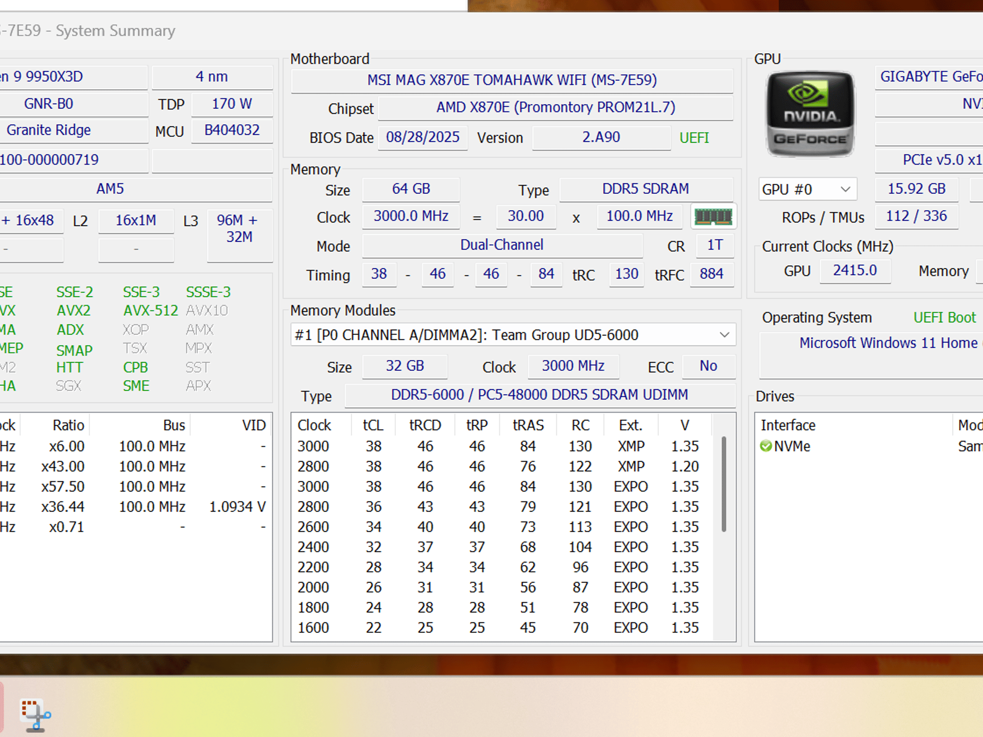This screenshot has width=983, height=737.
Task: Click the tRAS column header
Action: coord(528,425)
